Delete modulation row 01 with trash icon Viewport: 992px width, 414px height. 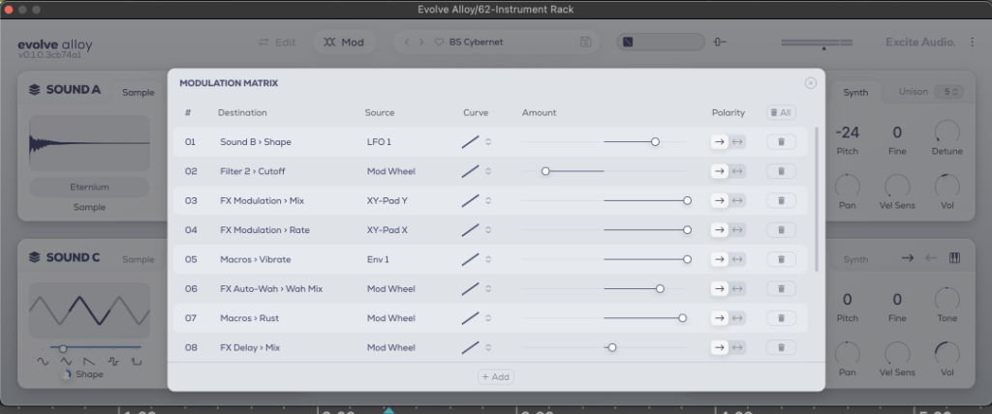(780, 142)
